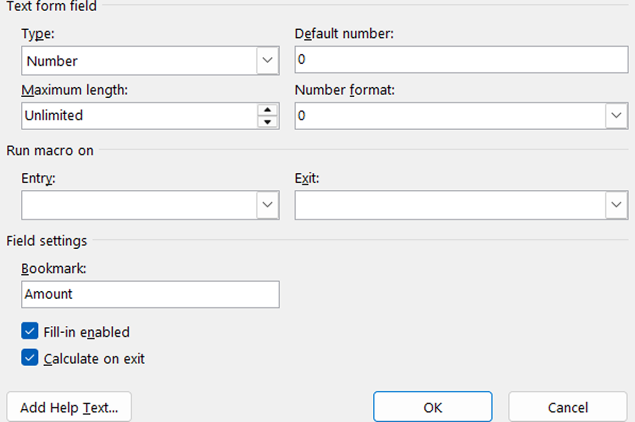Viewport: 635px width, 422px height.
Task: Expand the Type dropdown arrow
Action: click(x=268, y=61)
